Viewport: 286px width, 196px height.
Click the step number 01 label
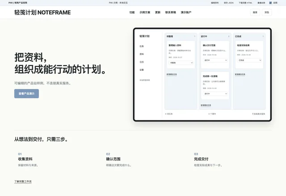coord(20,154)
